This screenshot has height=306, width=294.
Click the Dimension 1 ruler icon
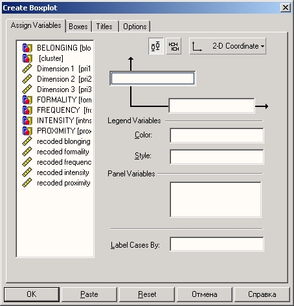27,69
